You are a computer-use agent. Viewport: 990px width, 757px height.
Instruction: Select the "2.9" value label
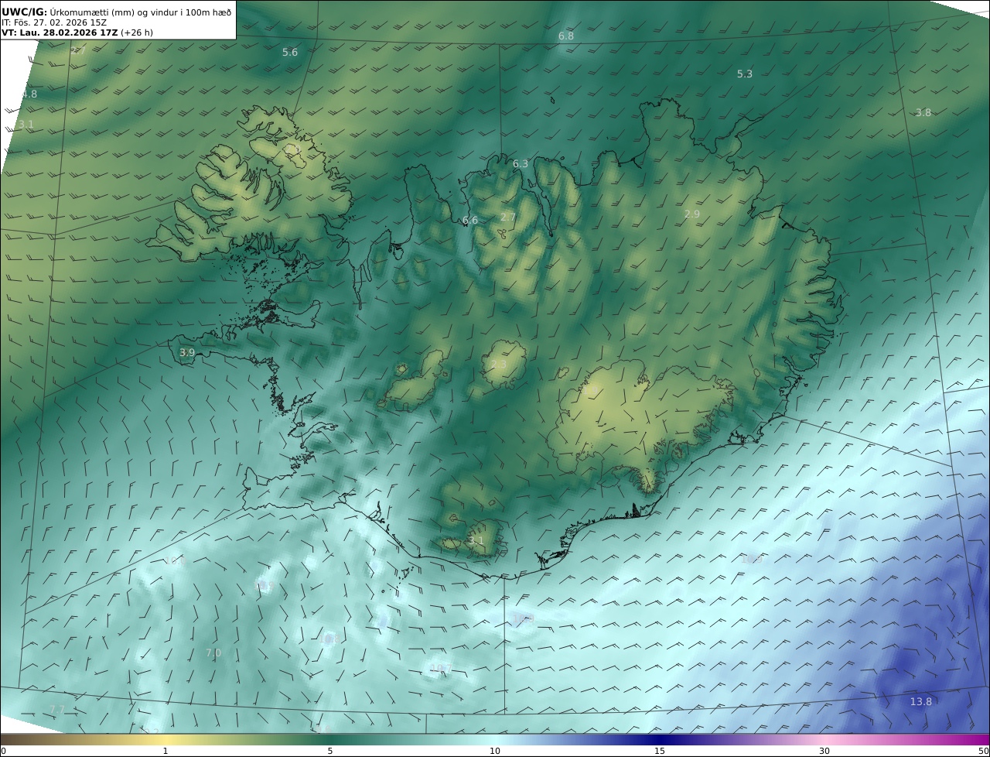[x=692, y=214]
